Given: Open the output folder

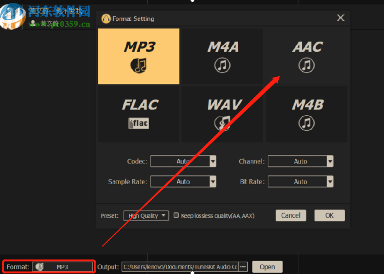Looking at the screenshot, I should [x=267, y=267].
